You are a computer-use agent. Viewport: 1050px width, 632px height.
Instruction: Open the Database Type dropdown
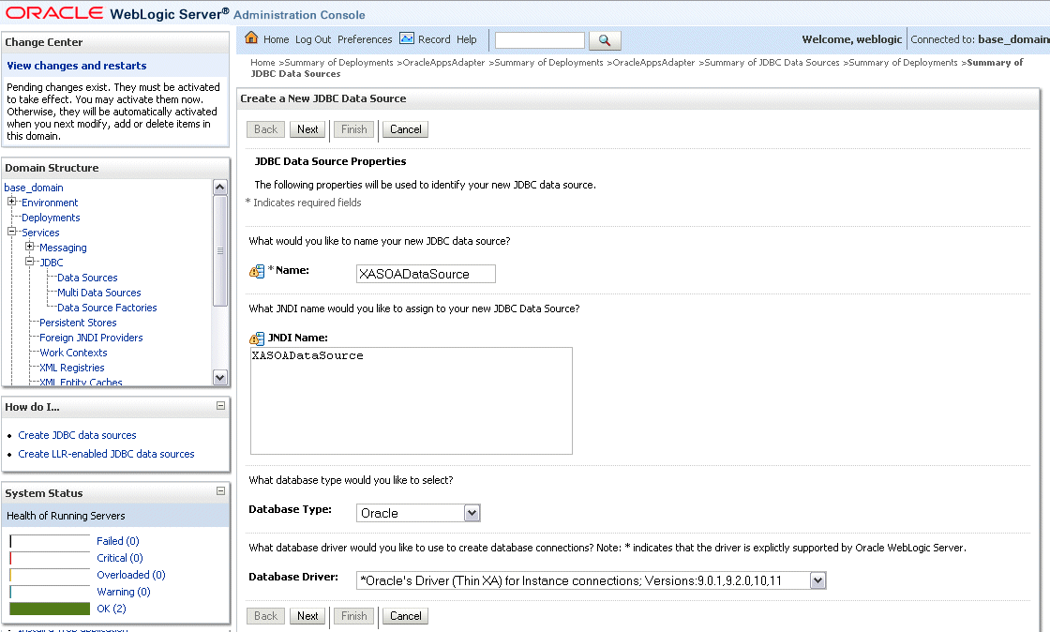pos(472,513)
